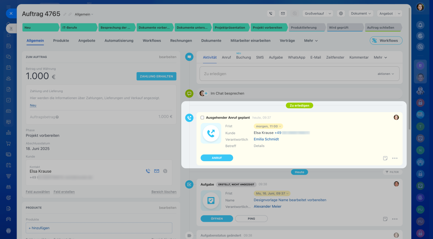Open the Allgemein dropdown beside order title
Viewport: 433px width, 239px height.
click(x=84, y=14)
